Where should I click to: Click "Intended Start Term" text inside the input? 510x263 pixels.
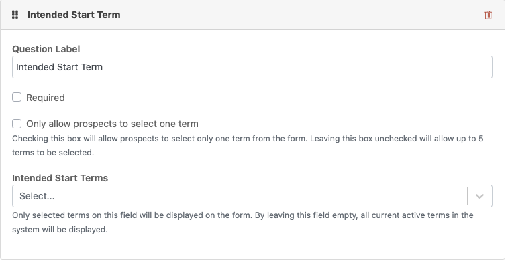pyautogui.click(x=59, y=67)
